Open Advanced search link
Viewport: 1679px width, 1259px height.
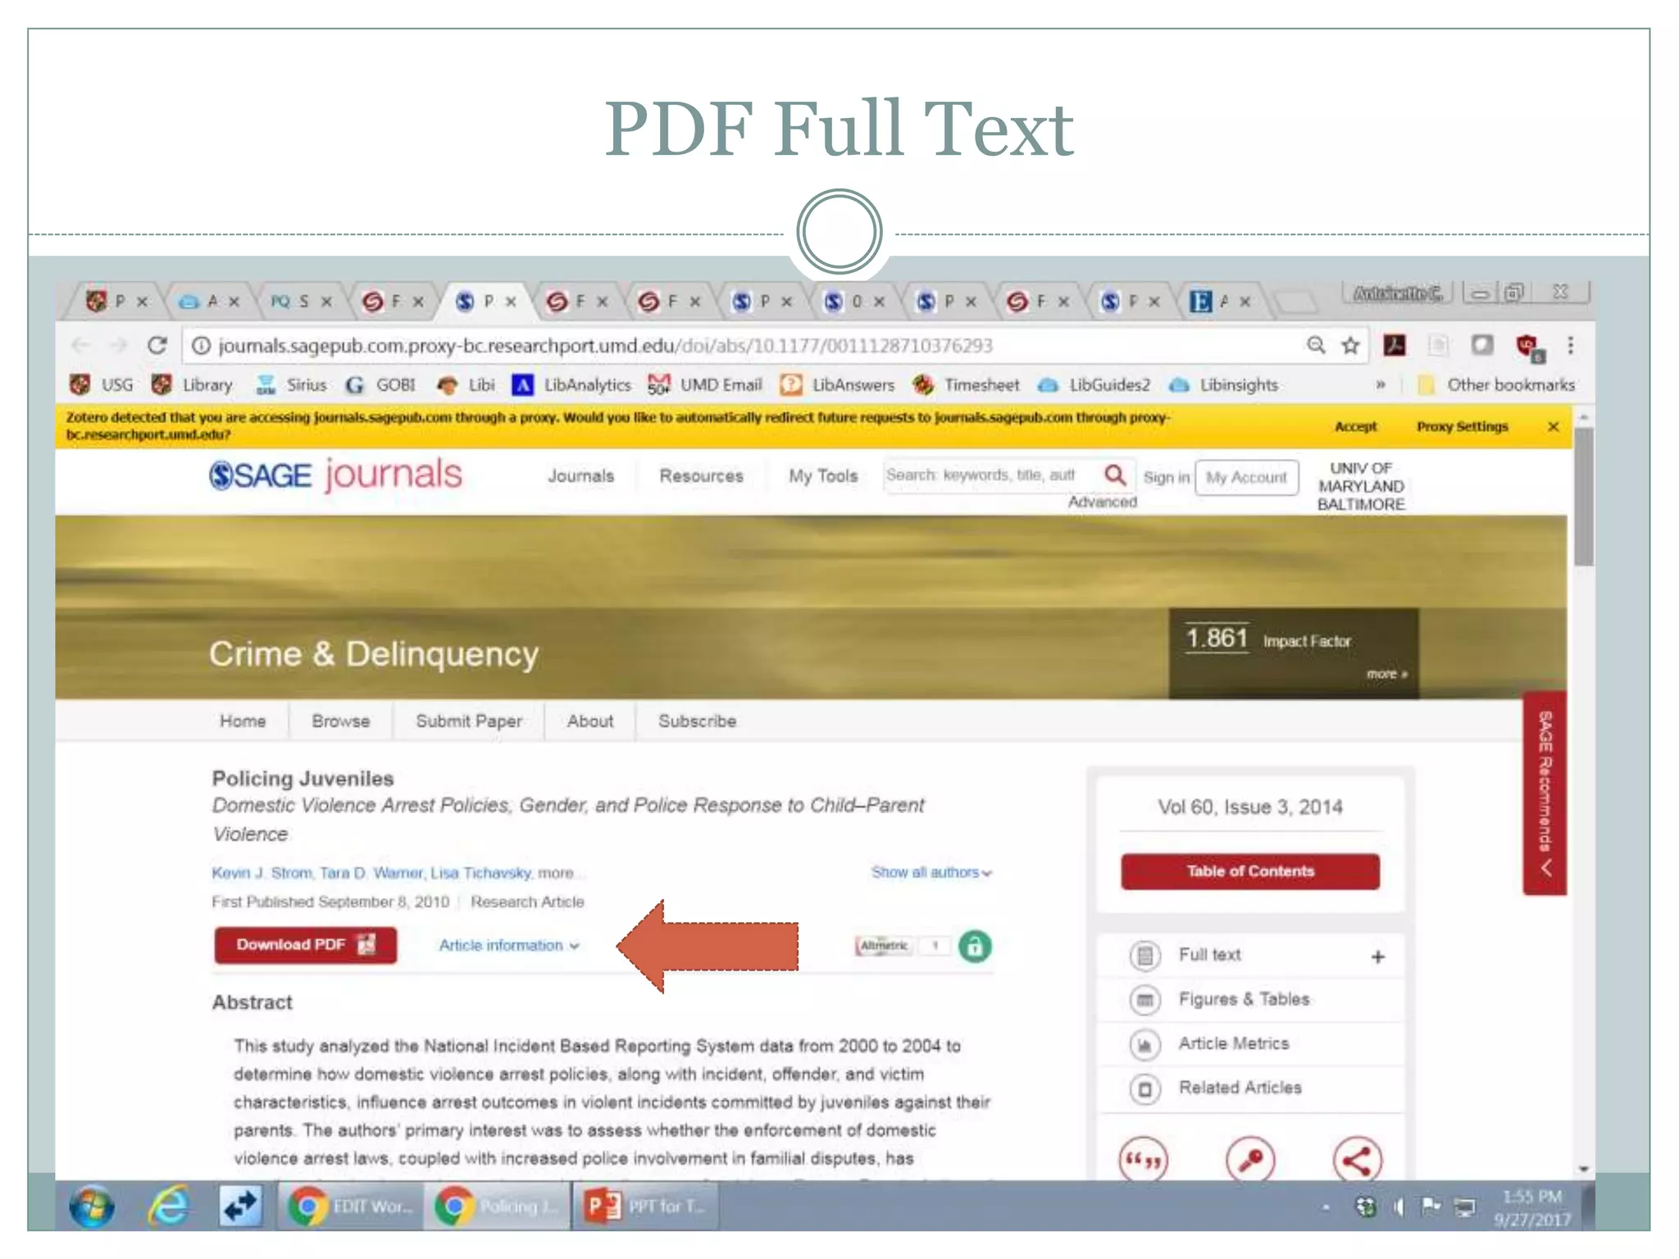pyautogui.click(x=1102, y=502)
